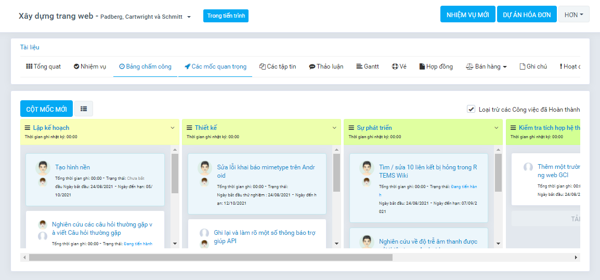Switch to the Gantt tab
Screen dimensions: 600x280
pyautogui.click(x=368, y=66)
